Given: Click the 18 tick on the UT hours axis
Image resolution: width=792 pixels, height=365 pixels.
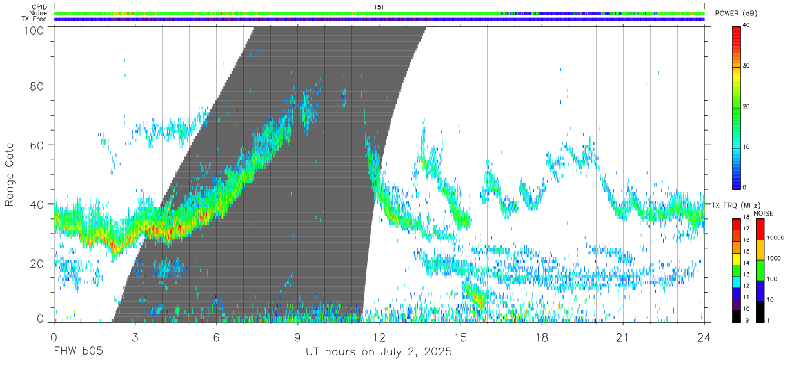Looking at the screenshot, I should 541,336.
